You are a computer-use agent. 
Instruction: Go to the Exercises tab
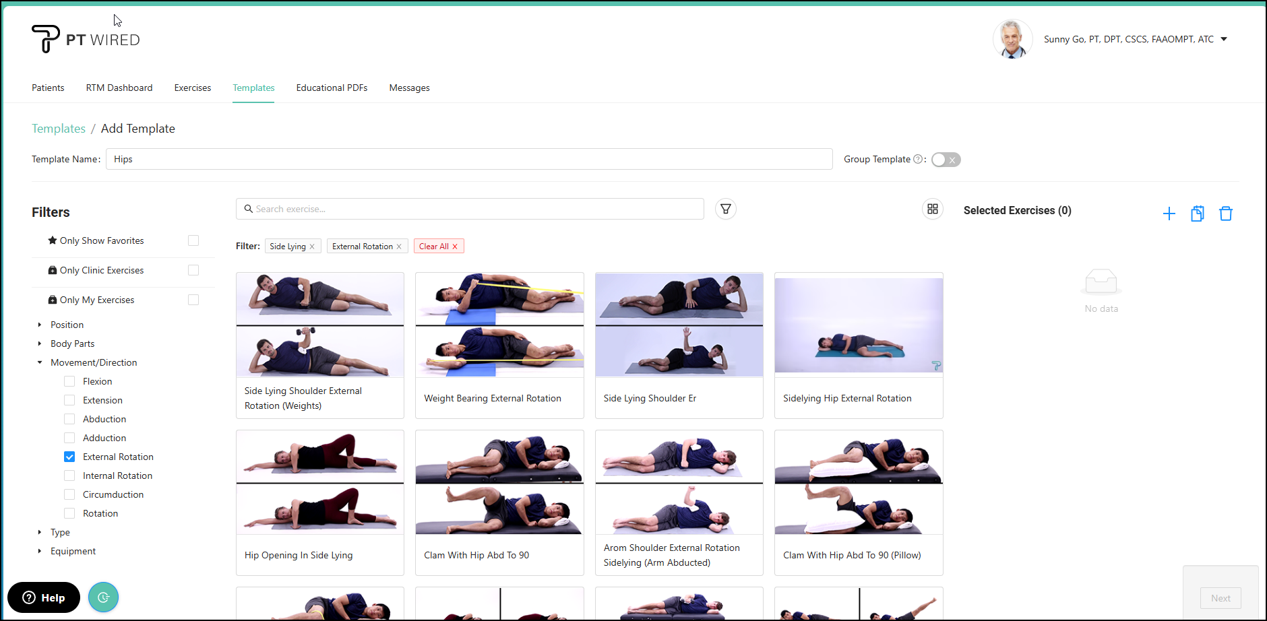(x=193, y=88)
